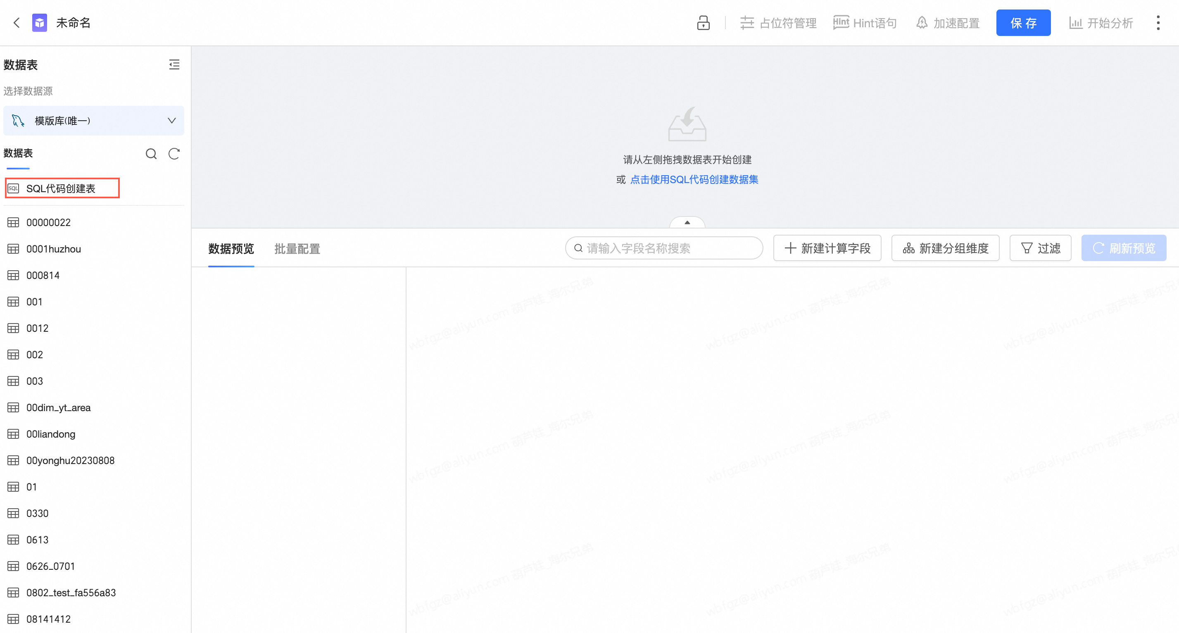
Task: Click 点击使用SQL代码创建数据集 link
Action: [x=694, y=179]
